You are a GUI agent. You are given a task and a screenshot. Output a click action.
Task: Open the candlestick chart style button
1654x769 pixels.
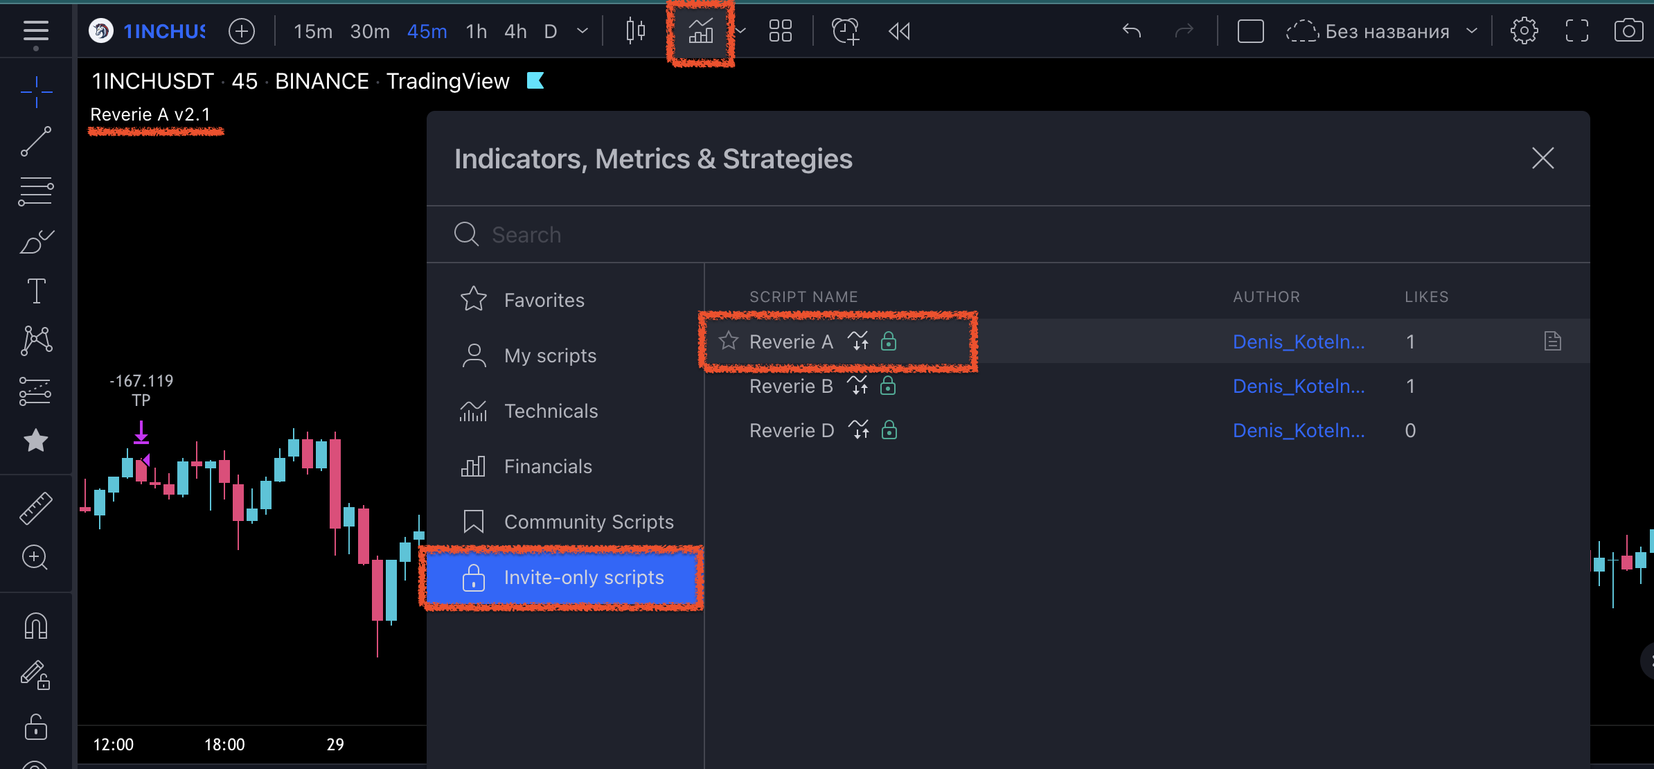(x=635, y=31)
